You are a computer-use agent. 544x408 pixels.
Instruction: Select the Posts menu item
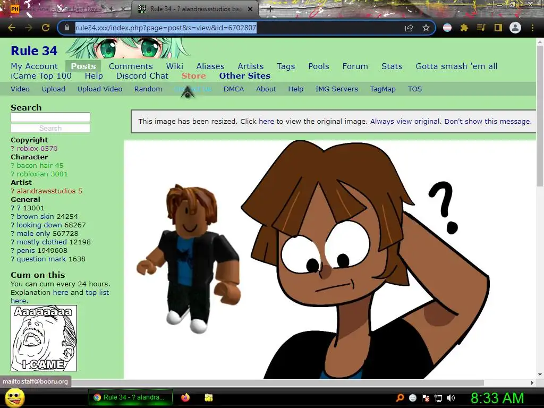tap(83, 66)
